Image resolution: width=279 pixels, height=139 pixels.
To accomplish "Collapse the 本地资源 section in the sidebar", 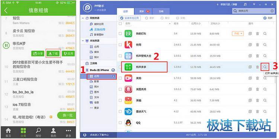I will coord(83,41).
